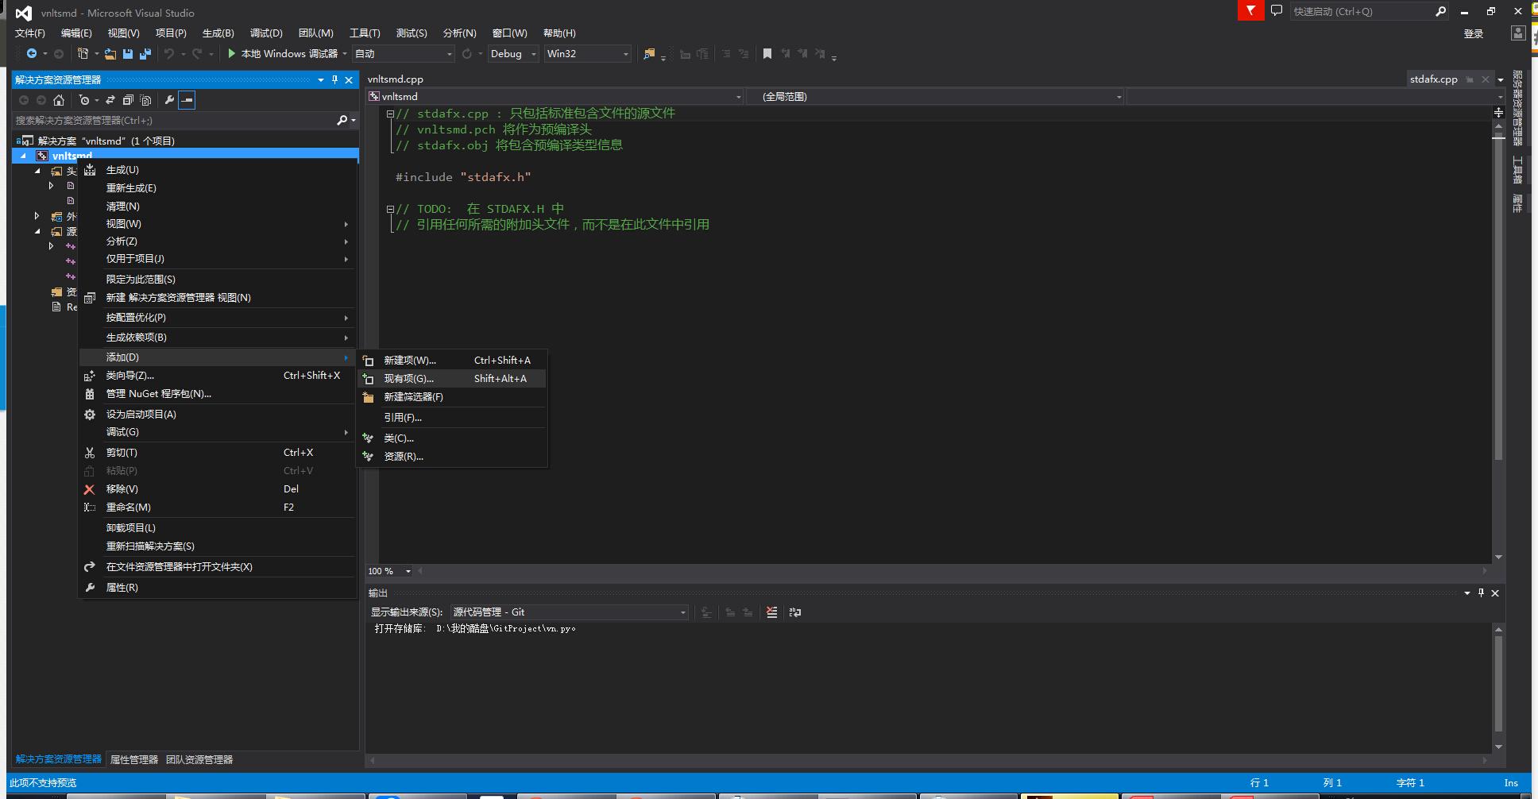1538x799 pixels.
Task: Click the wrench properties icon in Solution Explorer
Action: click(169, 100)
